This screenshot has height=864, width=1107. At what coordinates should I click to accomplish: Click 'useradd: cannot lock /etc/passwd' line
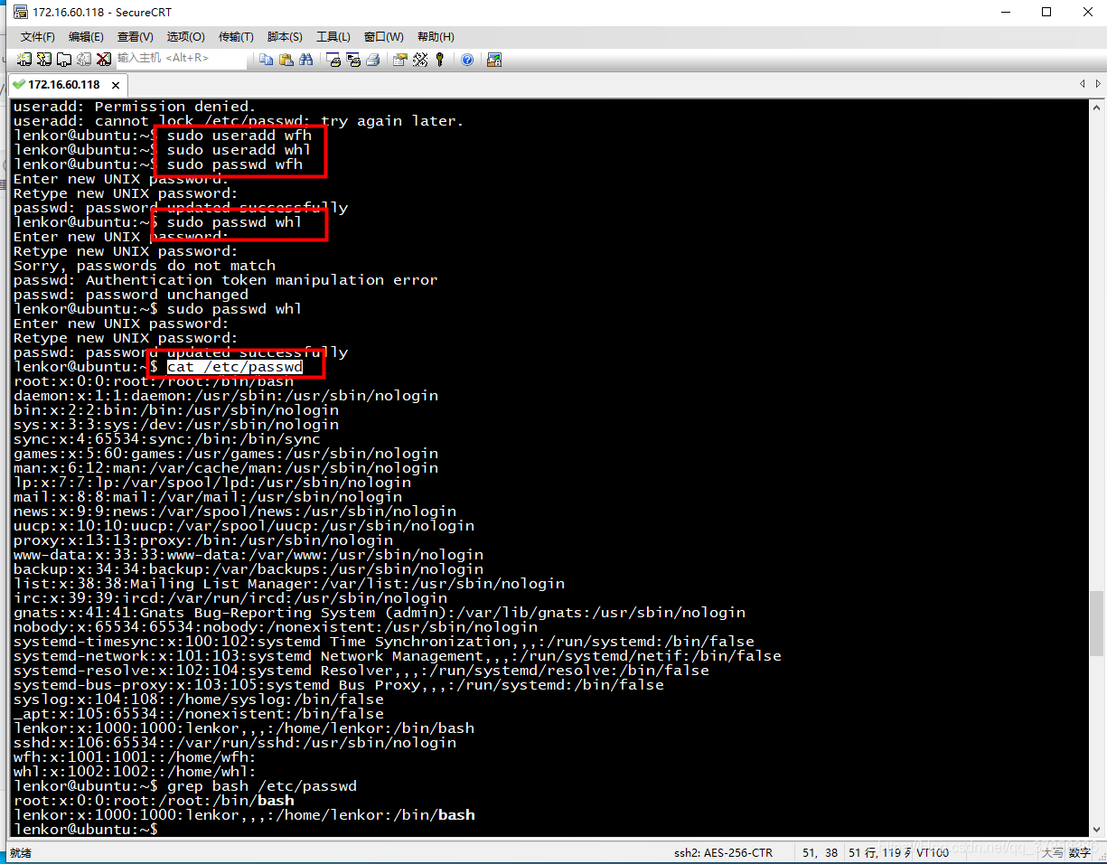[x=239, y=121]
